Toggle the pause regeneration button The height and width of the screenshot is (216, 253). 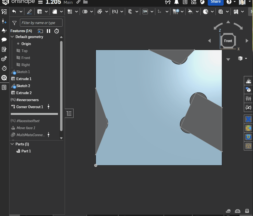48,31
